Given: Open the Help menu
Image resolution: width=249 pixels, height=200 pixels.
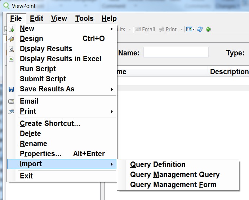Looking at the screenshot, I should 109,18.
